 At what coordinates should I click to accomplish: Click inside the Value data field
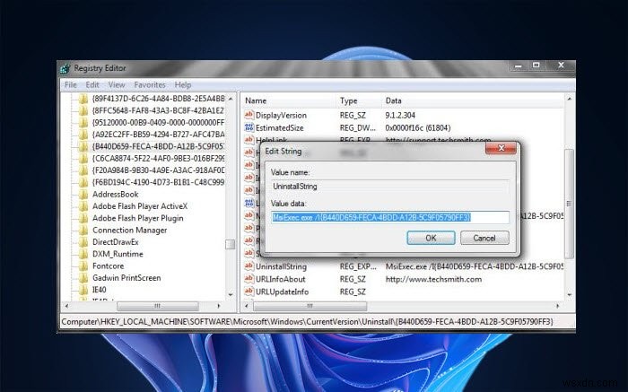click(390, 217)
